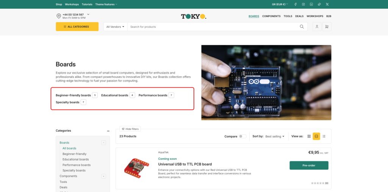This screenshot has height=192, width=388.
Task: Expand the Components category subtree
Action: pos(104,176)
